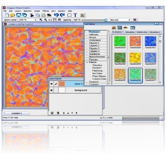166x160 pixels.
Task: Click the Undo arrow icon
Action: (x=56, y=15)
